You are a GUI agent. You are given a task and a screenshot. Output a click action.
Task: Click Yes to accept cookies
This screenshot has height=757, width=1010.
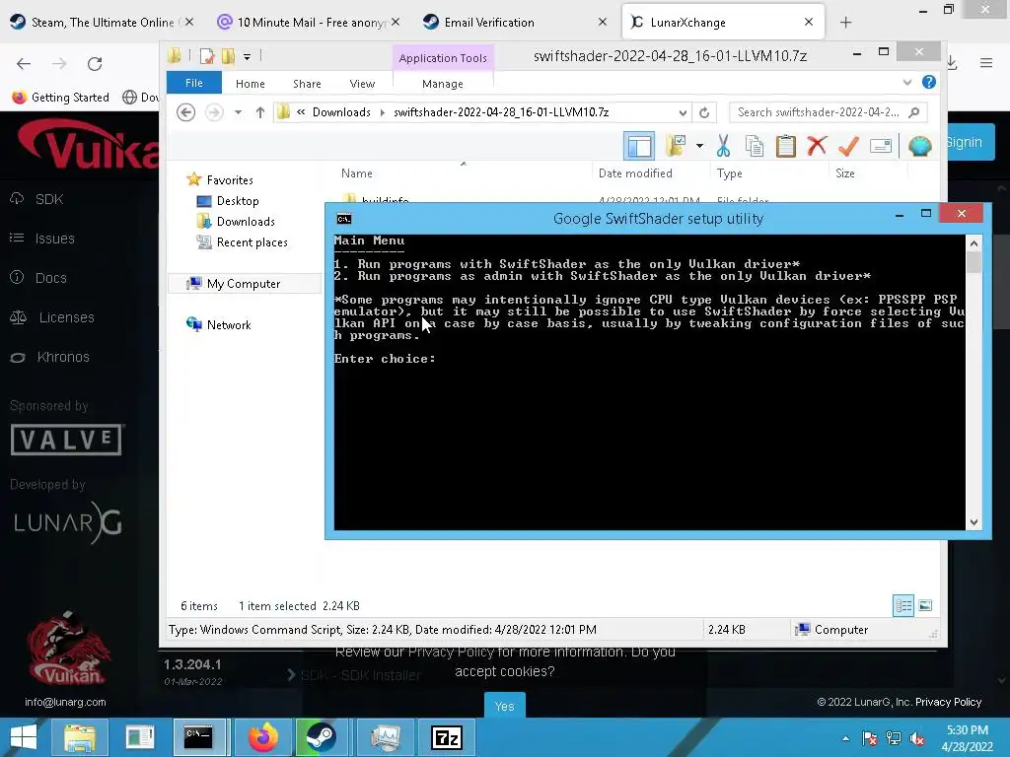click(x=504, y=706)
